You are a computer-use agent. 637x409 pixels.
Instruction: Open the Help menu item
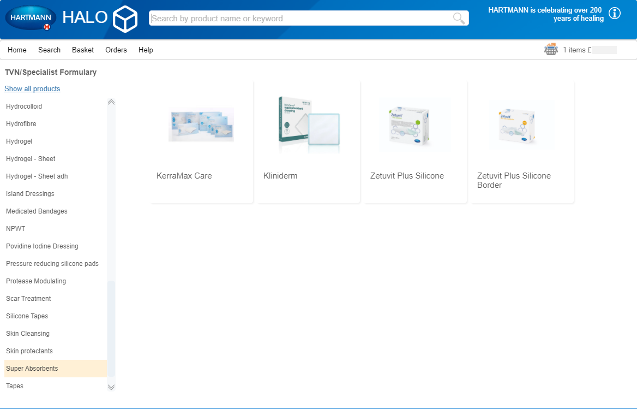[146, 50]
